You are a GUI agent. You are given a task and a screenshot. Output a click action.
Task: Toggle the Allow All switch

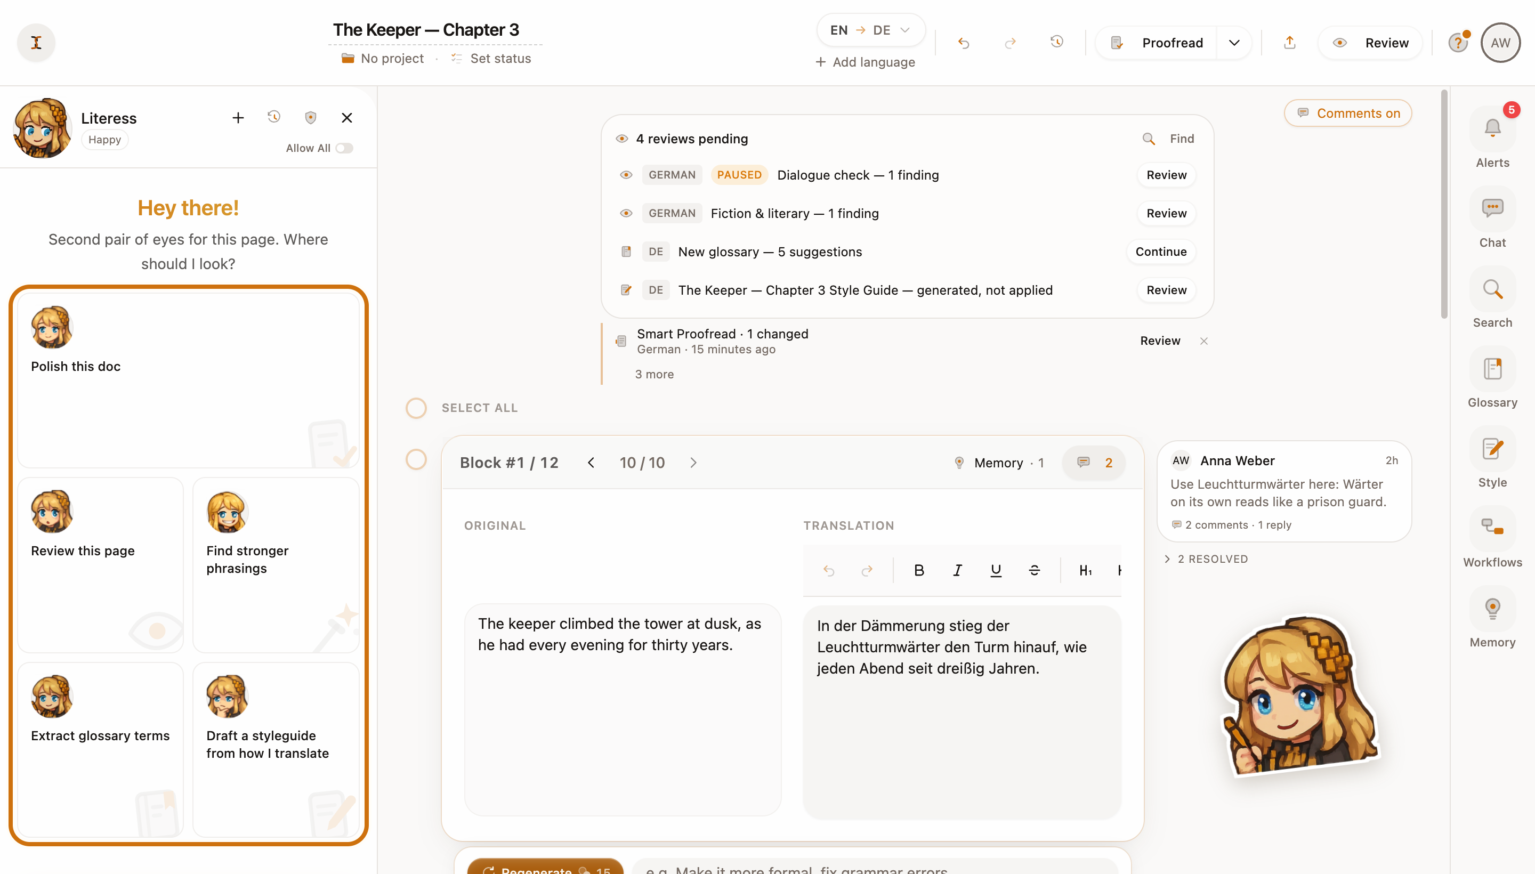coord(344,148)
